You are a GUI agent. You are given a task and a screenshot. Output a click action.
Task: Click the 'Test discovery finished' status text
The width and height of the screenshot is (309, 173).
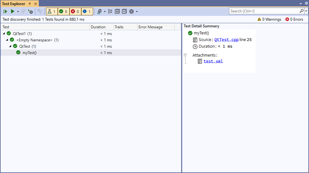click(x=44, y=19)
